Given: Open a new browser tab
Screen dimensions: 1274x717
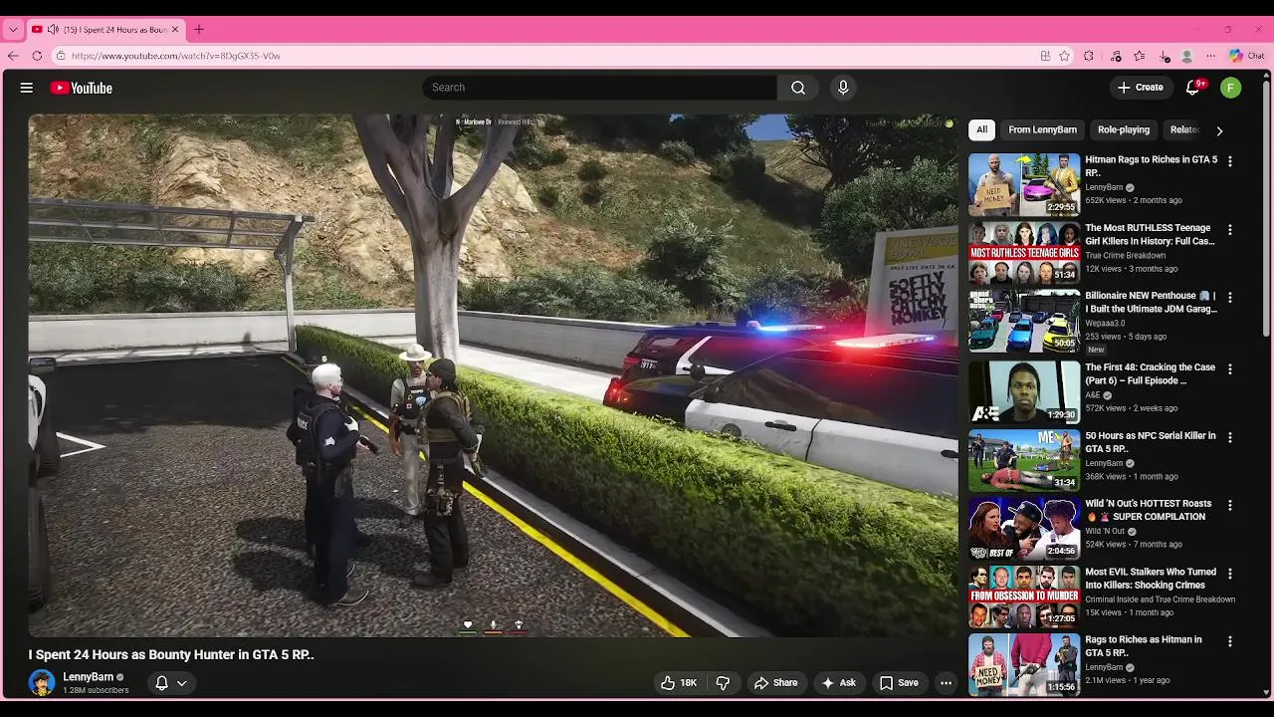Looking at the screenshot, I should coord(199,30).
